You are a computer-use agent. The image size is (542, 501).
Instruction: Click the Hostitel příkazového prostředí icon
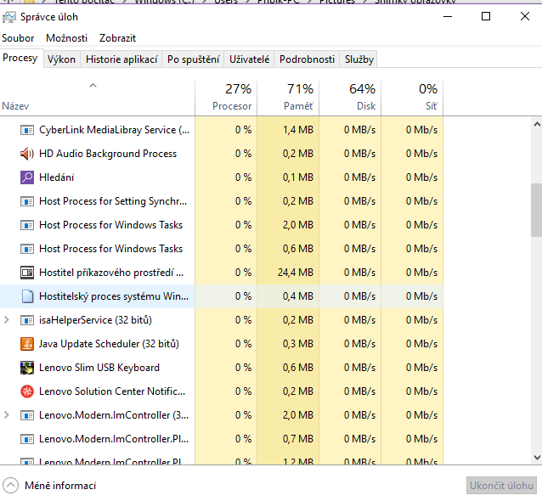click(26, 273)
